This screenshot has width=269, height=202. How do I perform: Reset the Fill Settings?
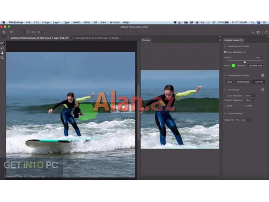pyautogui.click(x=263, y=90)
